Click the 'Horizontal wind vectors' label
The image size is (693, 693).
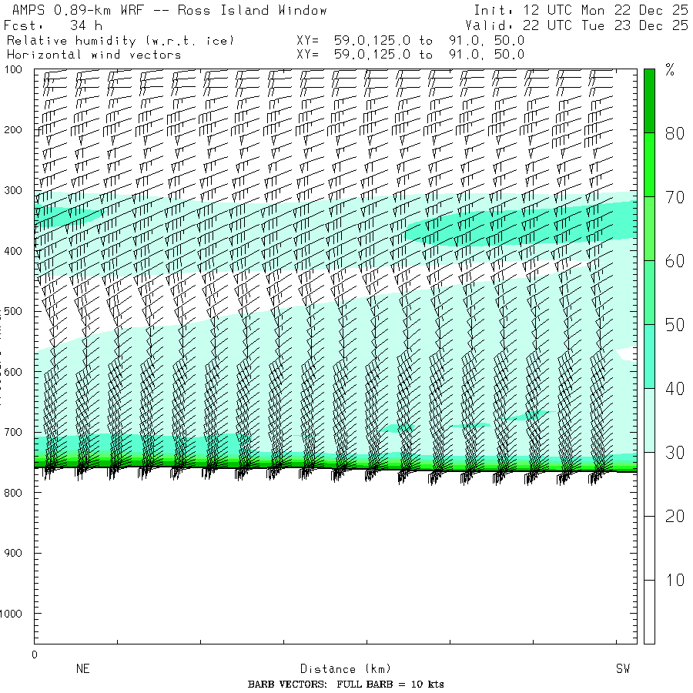point(94,55)
